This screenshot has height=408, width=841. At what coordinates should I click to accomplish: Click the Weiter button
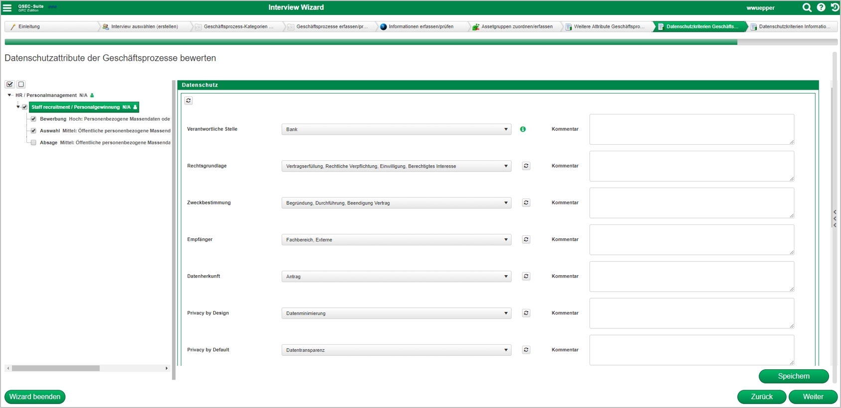(x=813, y=397)
